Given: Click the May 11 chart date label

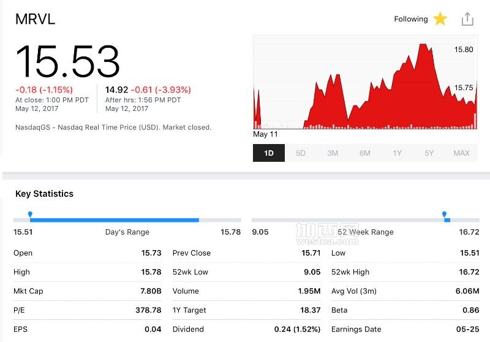Looking at the screenshot, I should (x=265, y=134).
